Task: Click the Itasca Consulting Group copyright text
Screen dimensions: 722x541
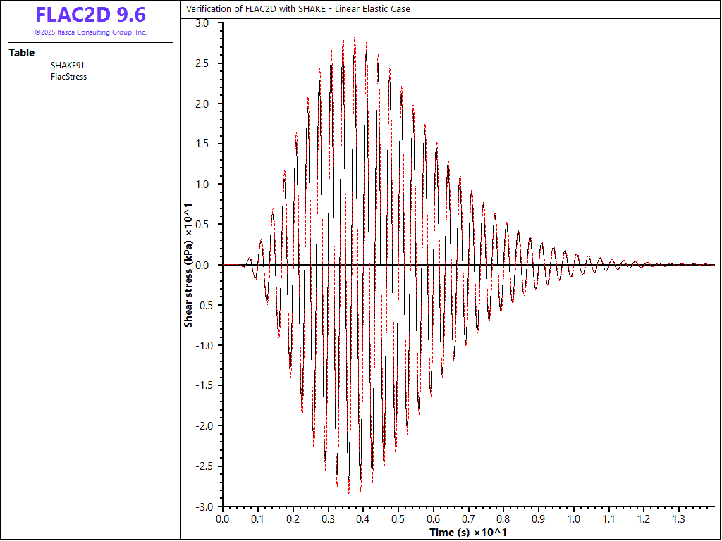Action: pos(91,32)
